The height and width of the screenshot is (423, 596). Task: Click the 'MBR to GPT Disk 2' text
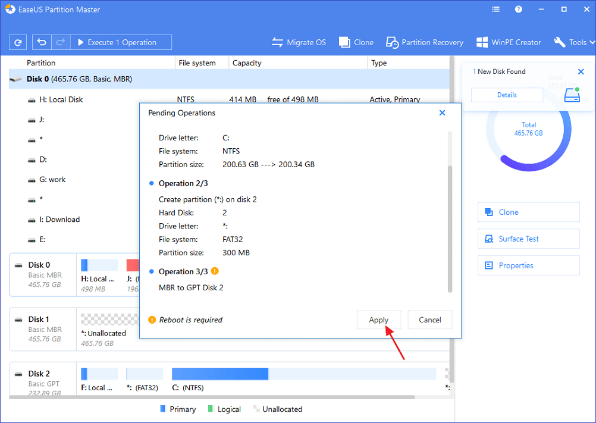pos(191,288)
